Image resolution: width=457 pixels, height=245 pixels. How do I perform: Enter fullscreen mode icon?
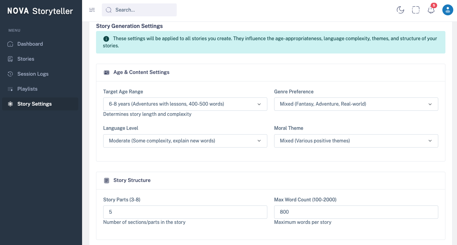click(x=416, y=10)
